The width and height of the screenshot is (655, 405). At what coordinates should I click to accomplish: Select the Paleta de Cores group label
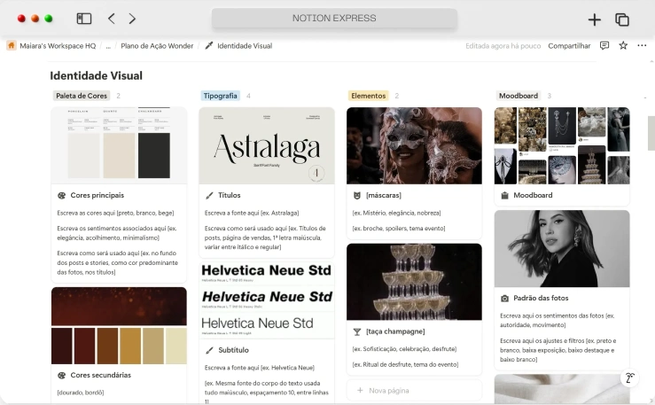click(82, 96)
